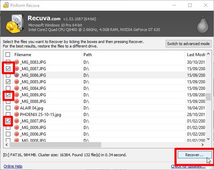Tick the checkbox for PHOENIX 25-10-15.jpg

click(x=8, y=114)
